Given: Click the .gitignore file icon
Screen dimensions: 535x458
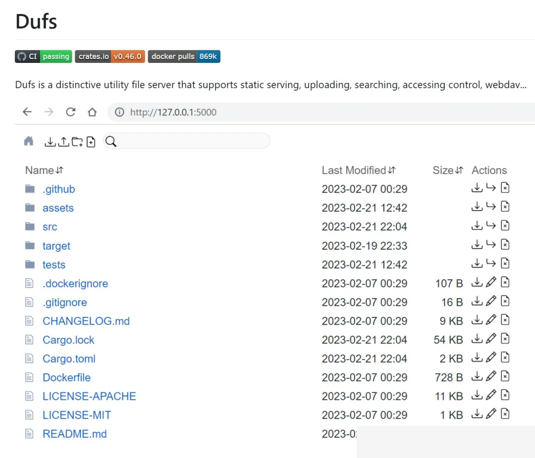Looking at the screenshot, I should pos(29,302).
